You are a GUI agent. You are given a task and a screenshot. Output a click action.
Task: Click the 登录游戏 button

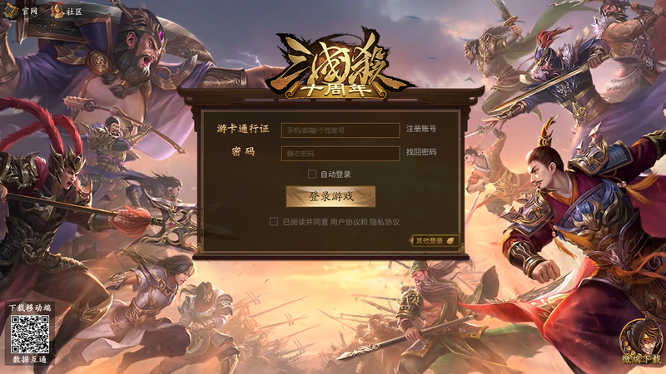pyautogui.click(x=331, y=196)
